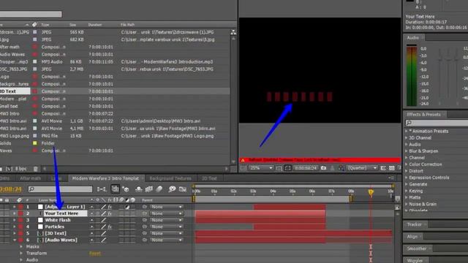This screenshot has height=263, width=468.
Task: Click the comp marker bin icon at the timeline ruler's right end
Action: (x=397, y=199)
